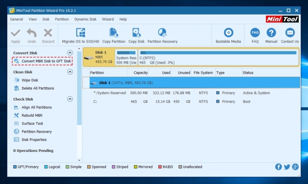Click Active & System status cell
The height and width of the screenshot is (184, 308).
256,93
